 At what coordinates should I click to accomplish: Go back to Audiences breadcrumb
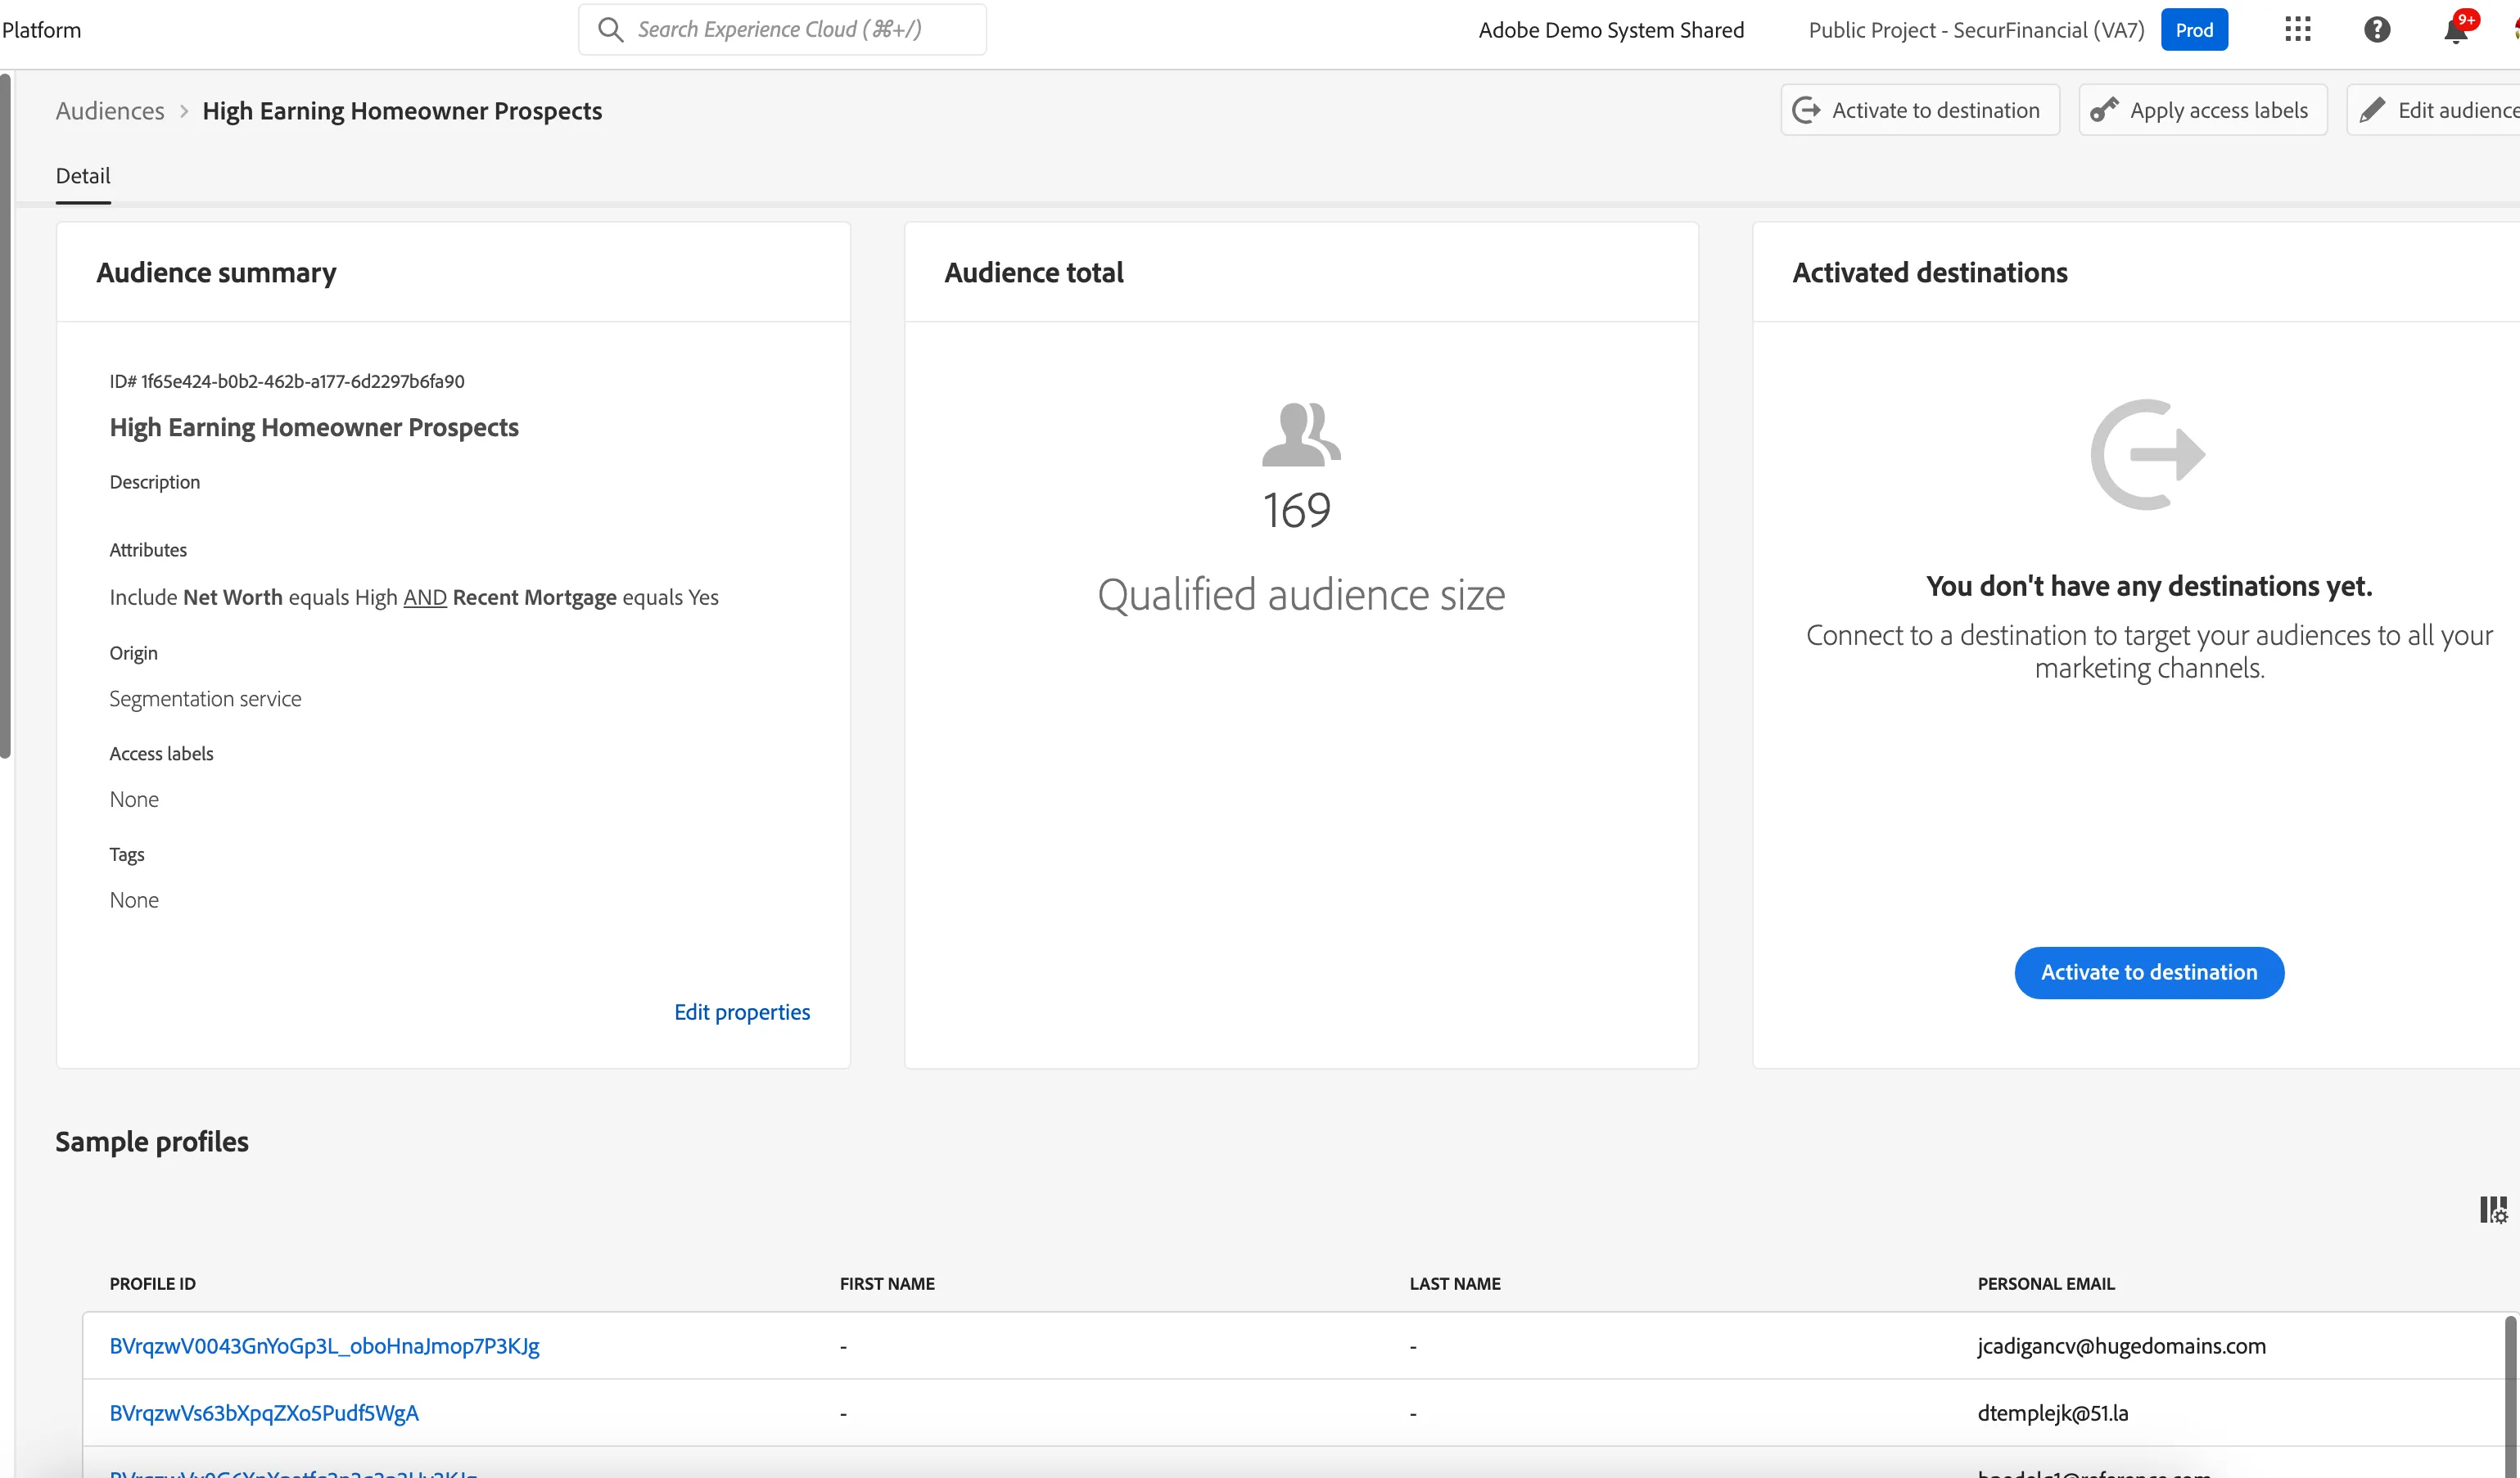pyautogui.click(x=110, y=111)
